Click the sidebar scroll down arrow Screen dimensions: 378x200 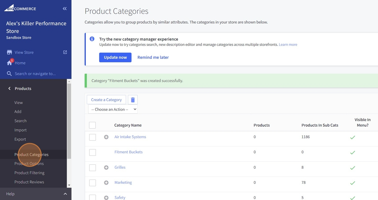(x=69, y=185)
